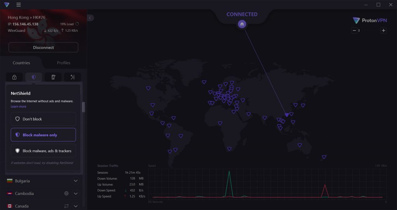Click the ProtonVPN logo in title bar

(7, 5)
